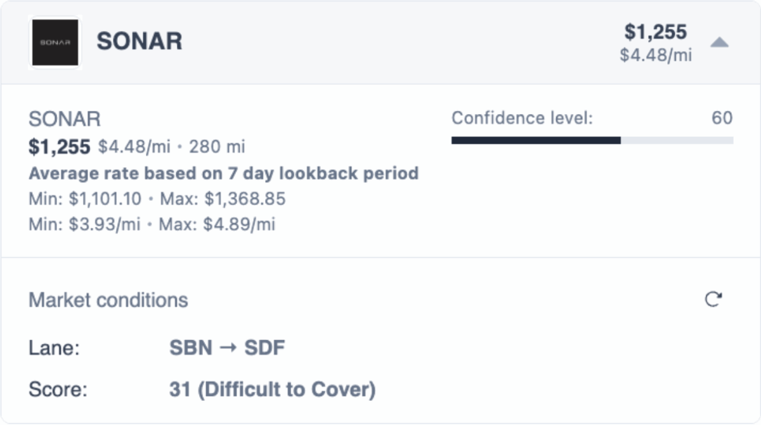This screenshot has height=425, width=761.
Task: Click the large SONAR header title
Action: (x=139, y=42)
